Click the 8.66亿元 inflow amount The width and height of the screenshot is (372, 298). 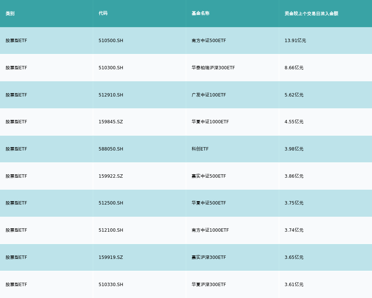[294, 68]
